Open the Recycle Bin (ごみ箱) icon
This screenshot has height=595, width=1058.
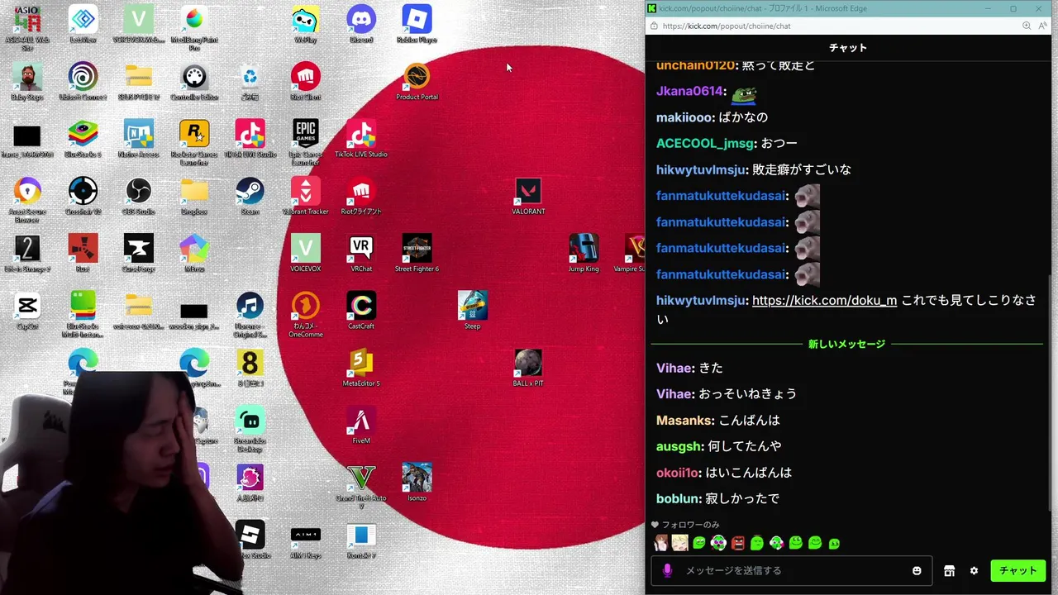pyautogui.click(x=250, y=81)
